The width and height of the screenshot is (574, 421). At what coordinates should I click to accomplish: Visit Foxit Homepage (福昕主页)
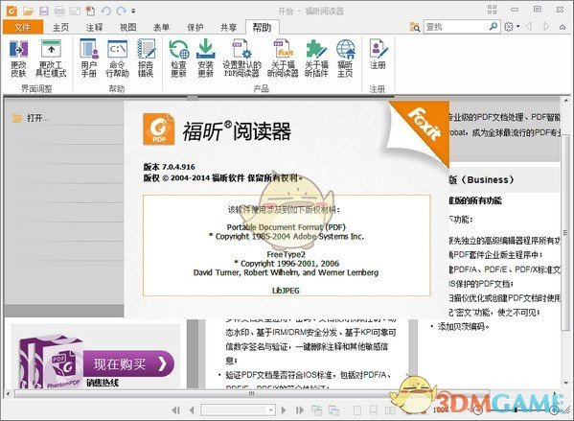[345, 58]
